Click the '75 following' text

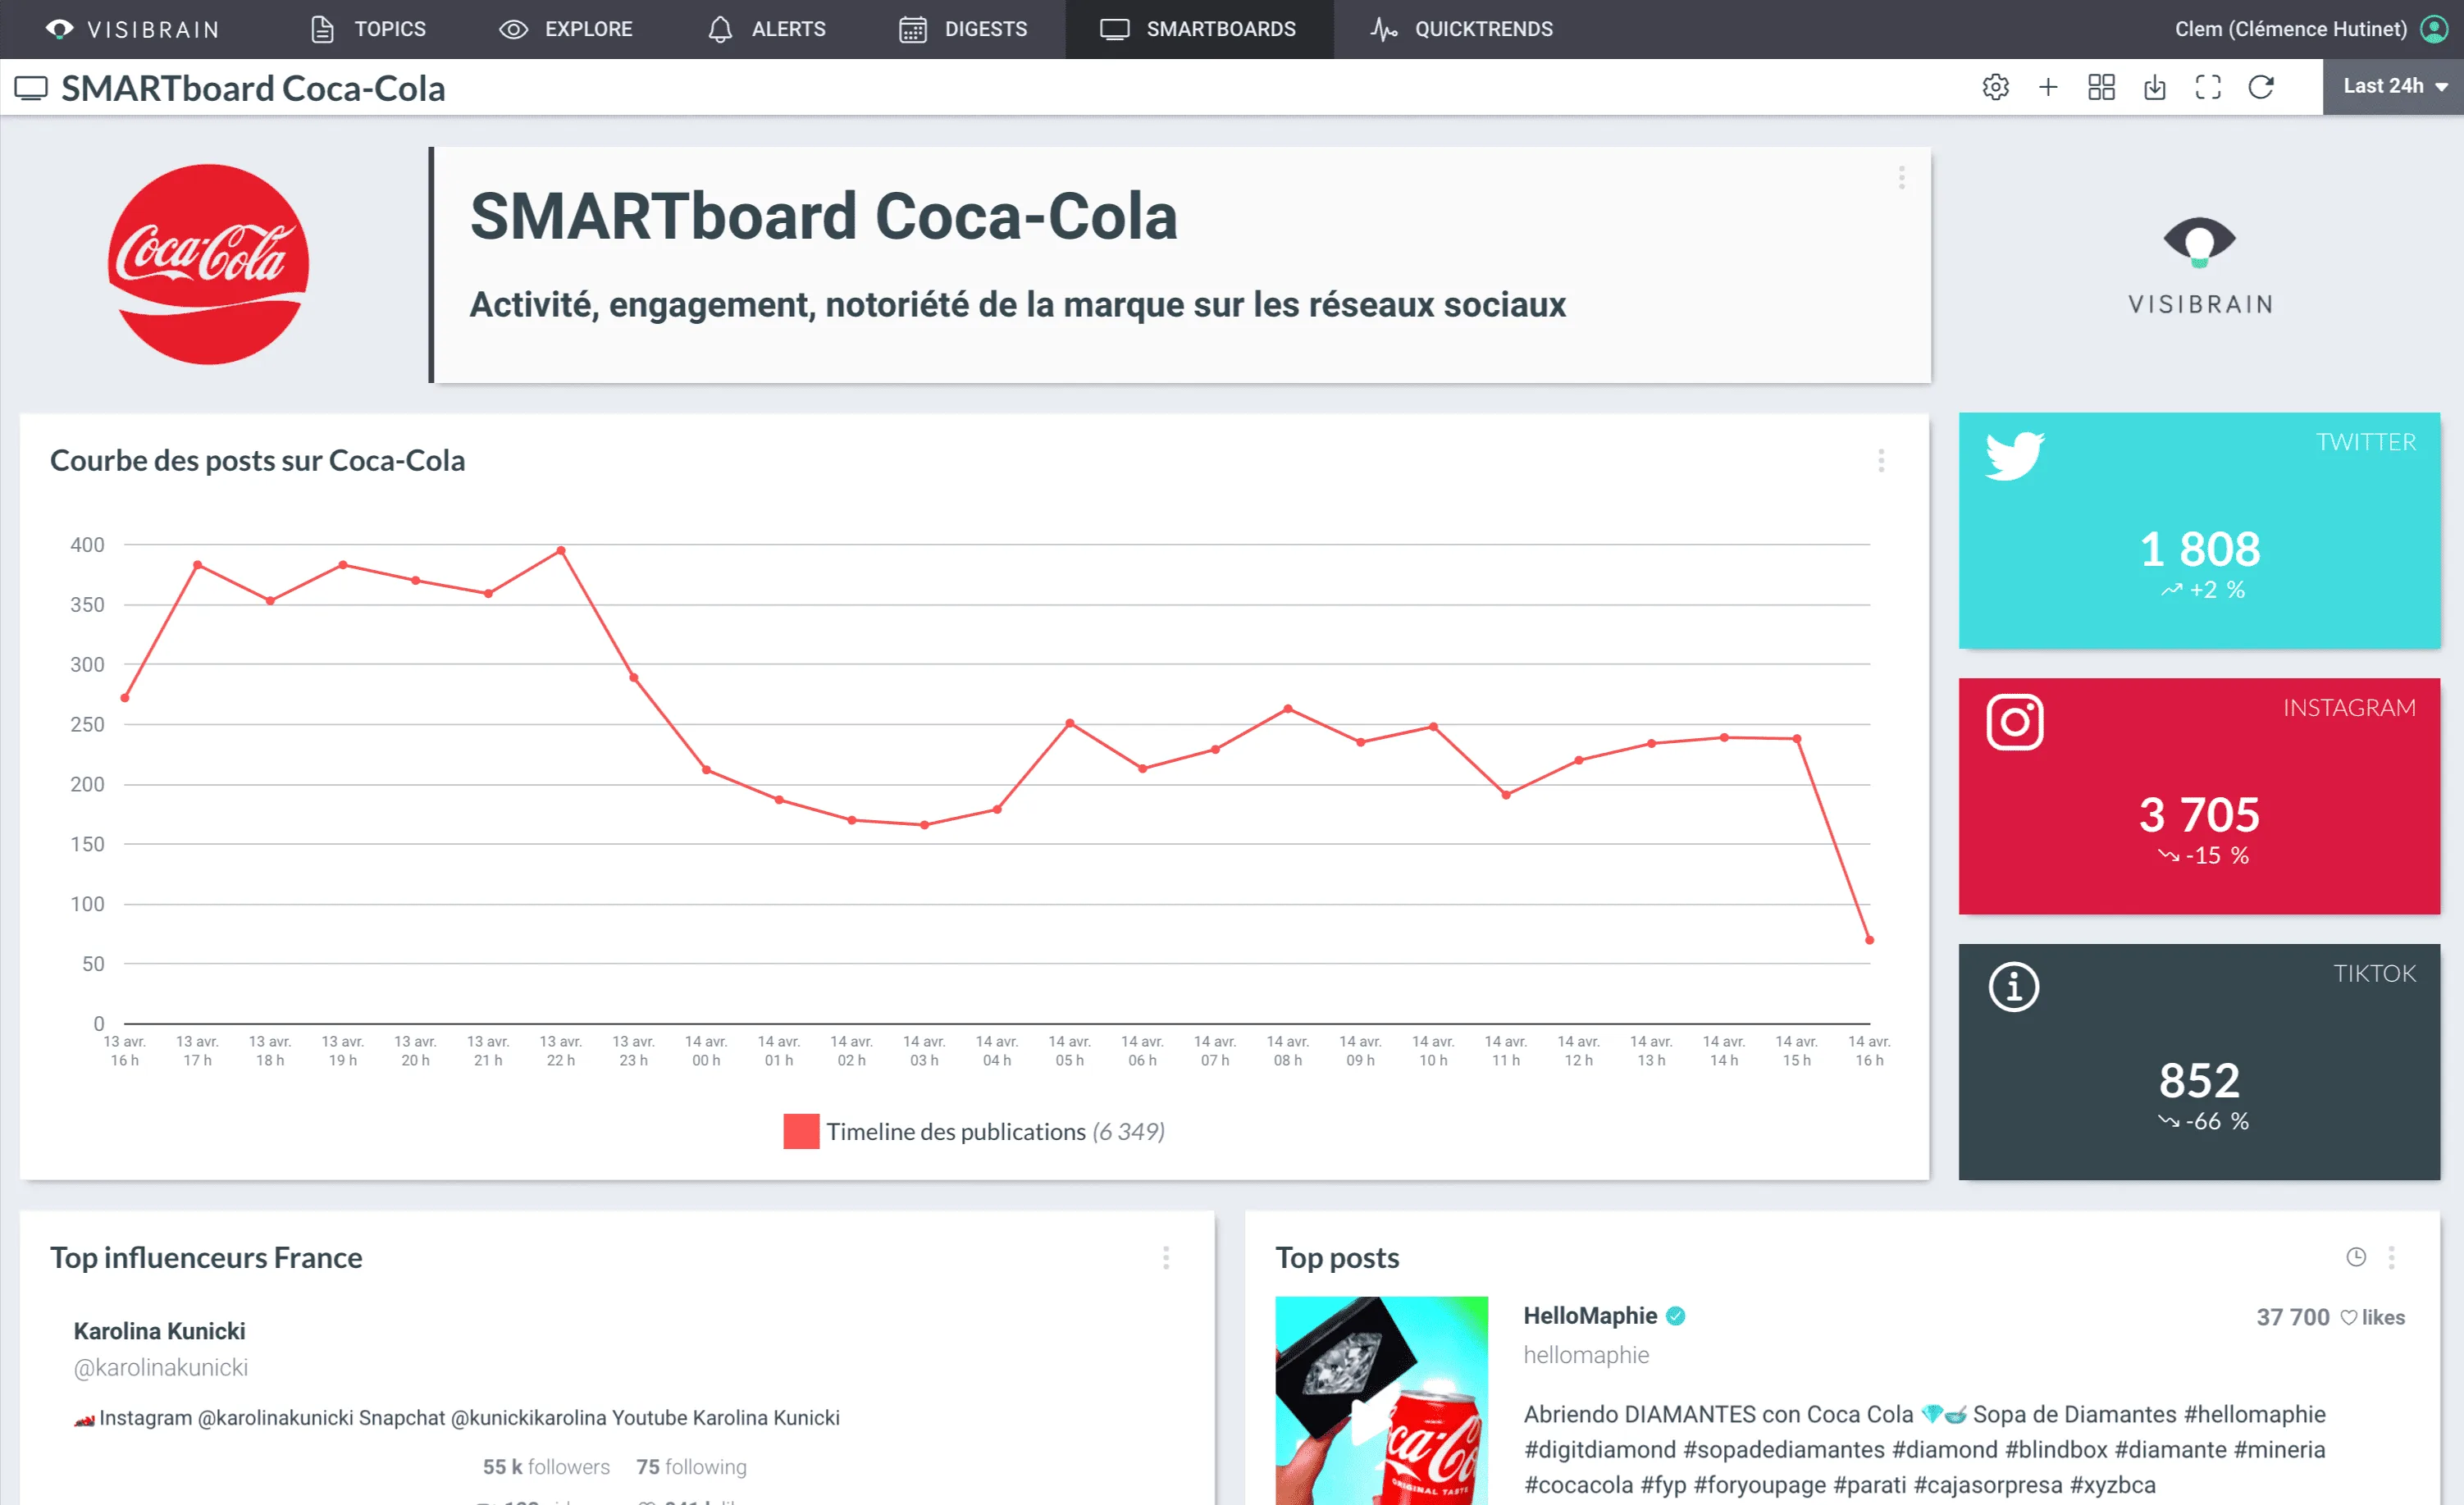691,1467
